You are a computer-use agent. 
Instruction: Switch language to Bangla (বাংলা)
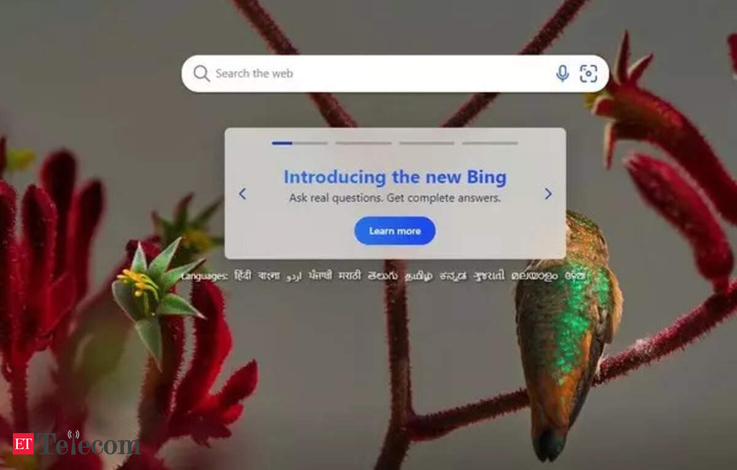269,276
